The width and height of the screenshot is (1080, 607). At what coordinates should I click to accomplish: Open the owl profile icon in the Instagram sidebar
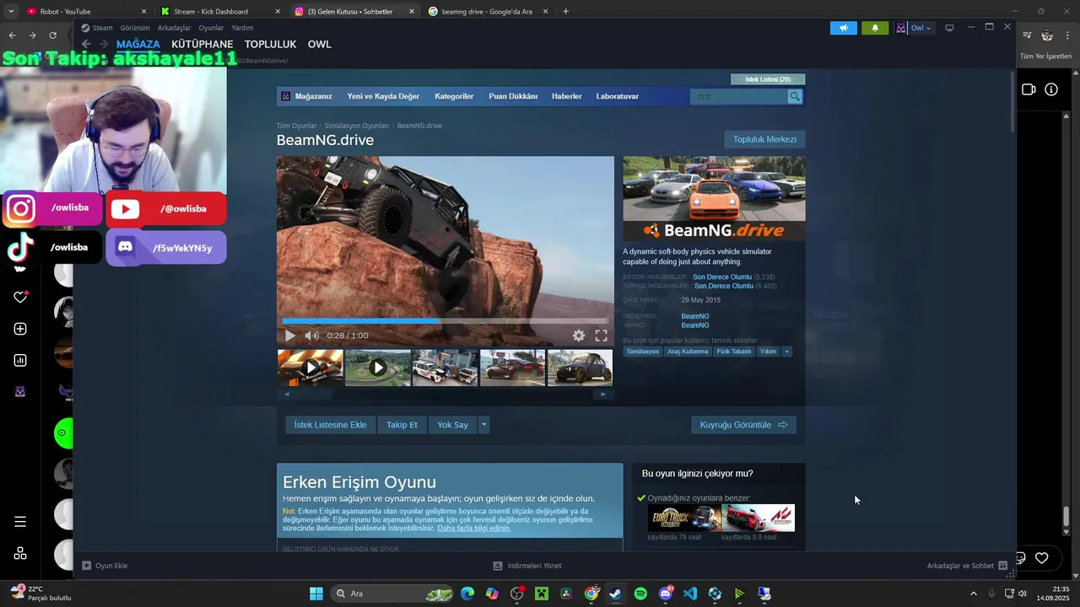pos(20,392)
